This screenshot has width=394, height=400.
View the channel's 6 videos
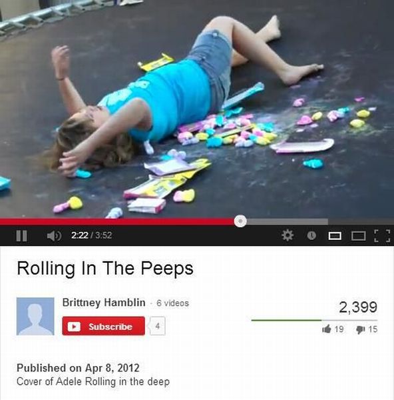[172, 303]
